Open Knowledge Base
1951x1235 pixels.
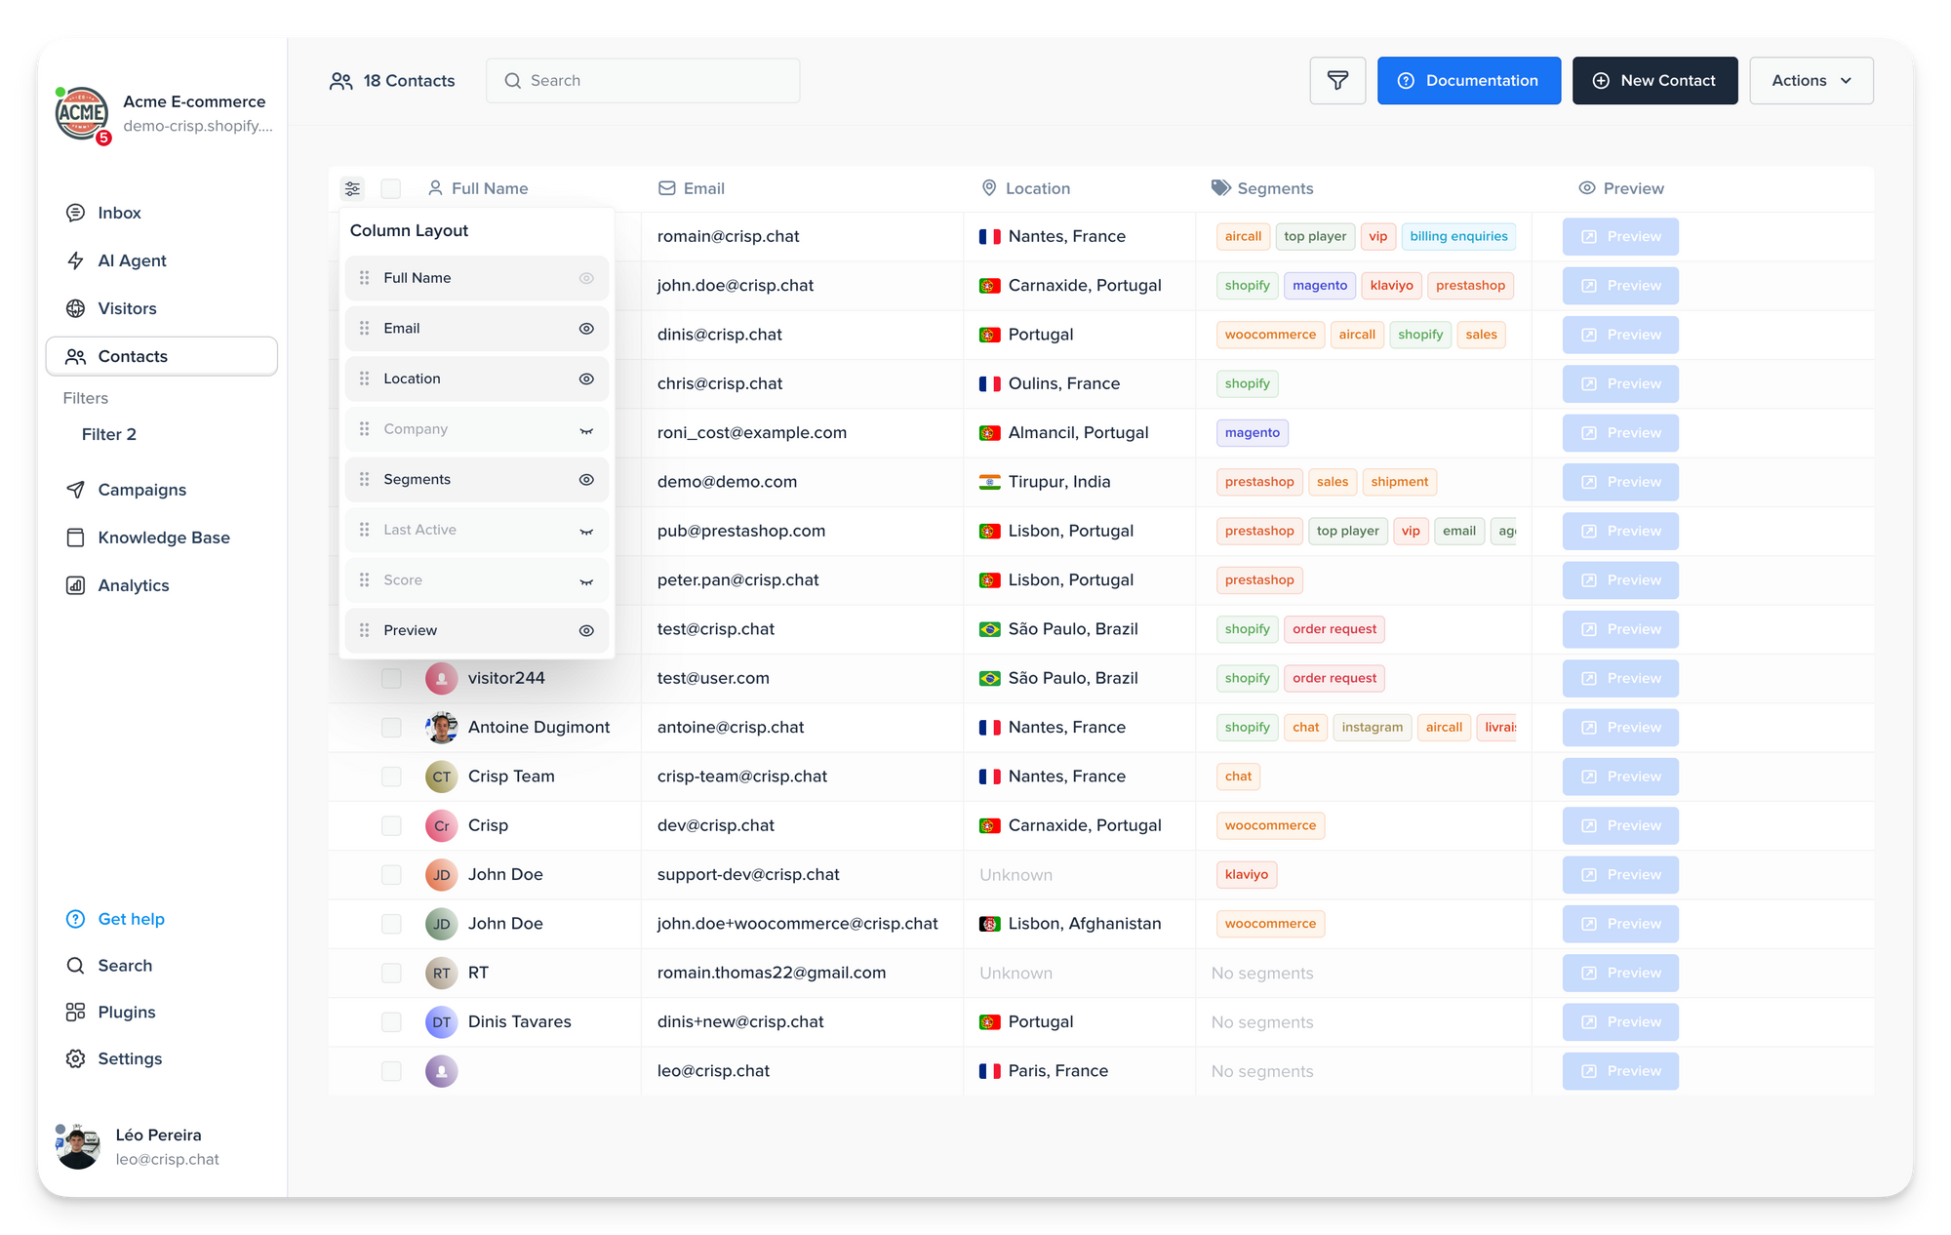(x=162, y=538)
